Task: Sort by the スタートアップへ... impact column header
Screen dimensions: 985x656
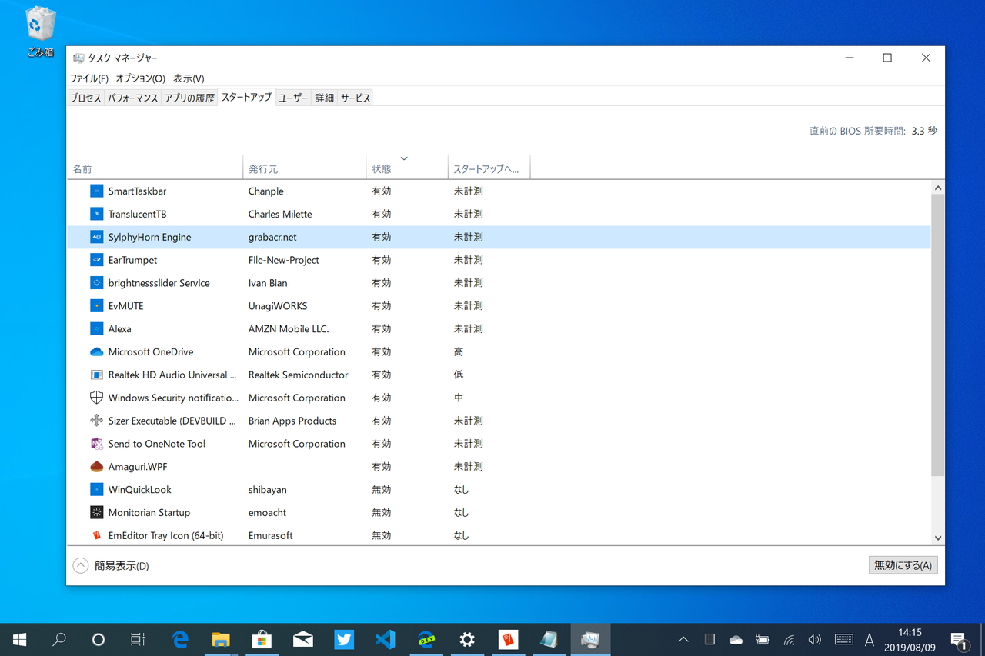Action: (489, 168)
